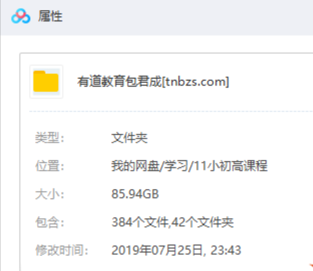Viewport: 313px width, 271px height.
Task: Click the 属性 window title text
Action: (50, 16)
